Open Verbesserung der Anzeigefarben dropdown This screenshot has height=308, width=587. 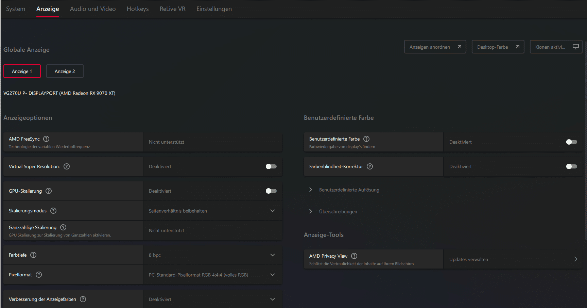(x=213, y=299)
